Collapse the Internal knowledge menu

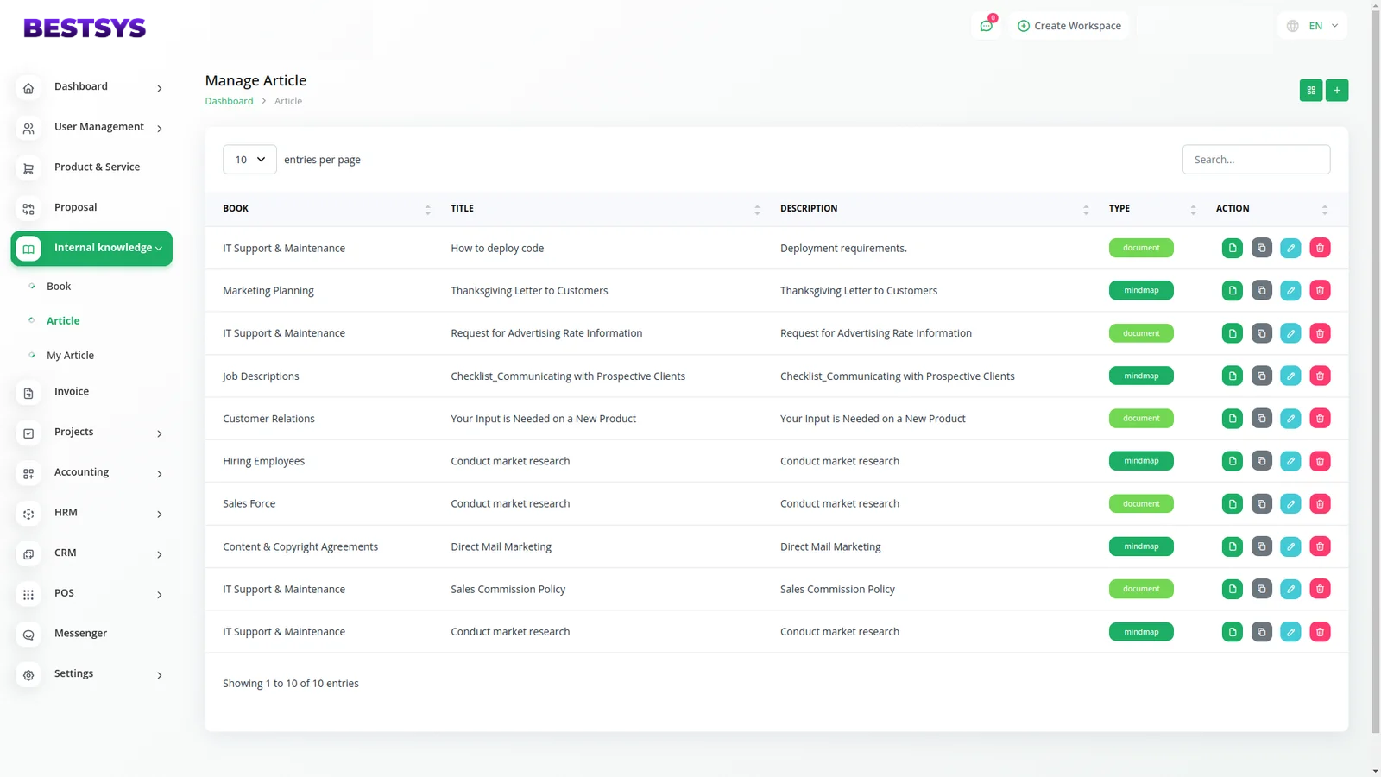click(91, 249)
